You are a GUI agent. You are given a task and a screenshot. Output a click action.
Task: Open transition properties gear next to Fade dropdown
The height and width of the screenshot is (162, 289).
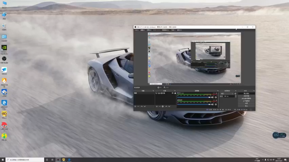pos(236,94)
